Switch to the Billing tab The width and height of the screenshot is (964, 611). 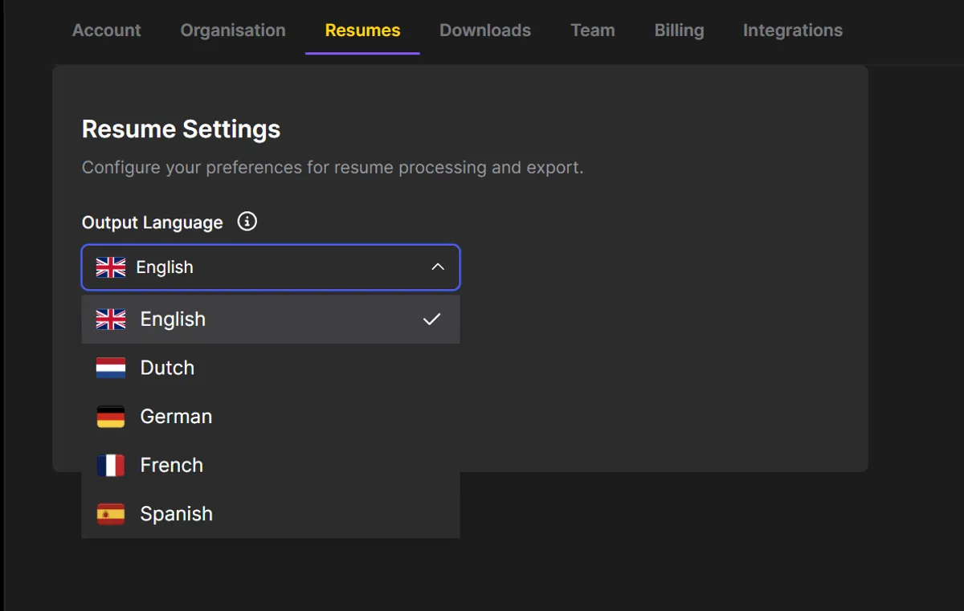pos(679,31)
